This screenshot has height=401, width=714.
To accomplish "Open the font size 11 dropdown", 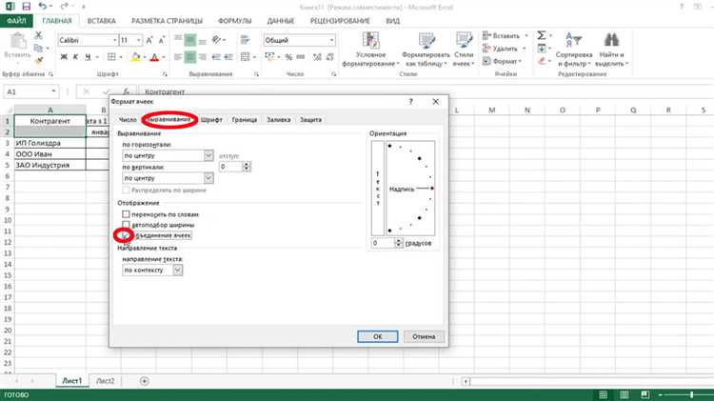I will point(139,41).
